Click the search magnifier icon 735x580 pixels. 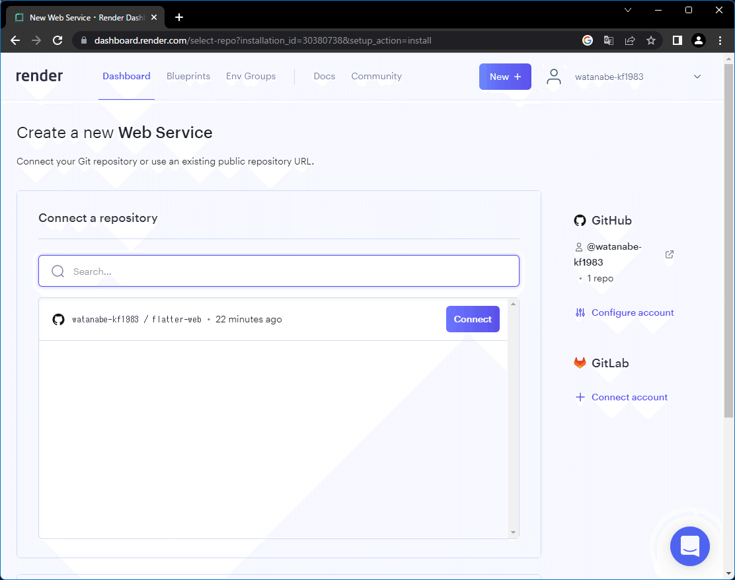tap(58, 272)
